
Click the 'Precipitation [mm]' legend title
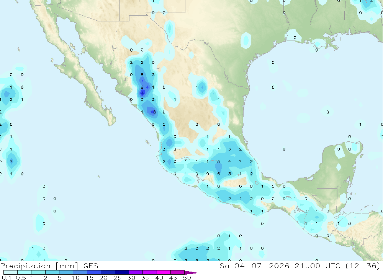click(x=39, y=266)
